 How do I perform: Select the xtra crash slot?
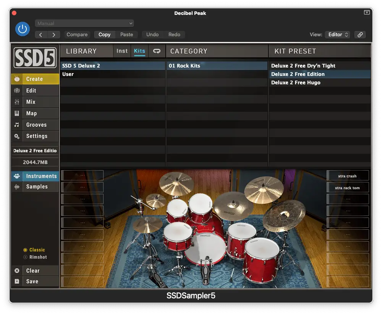pos(347,176)
